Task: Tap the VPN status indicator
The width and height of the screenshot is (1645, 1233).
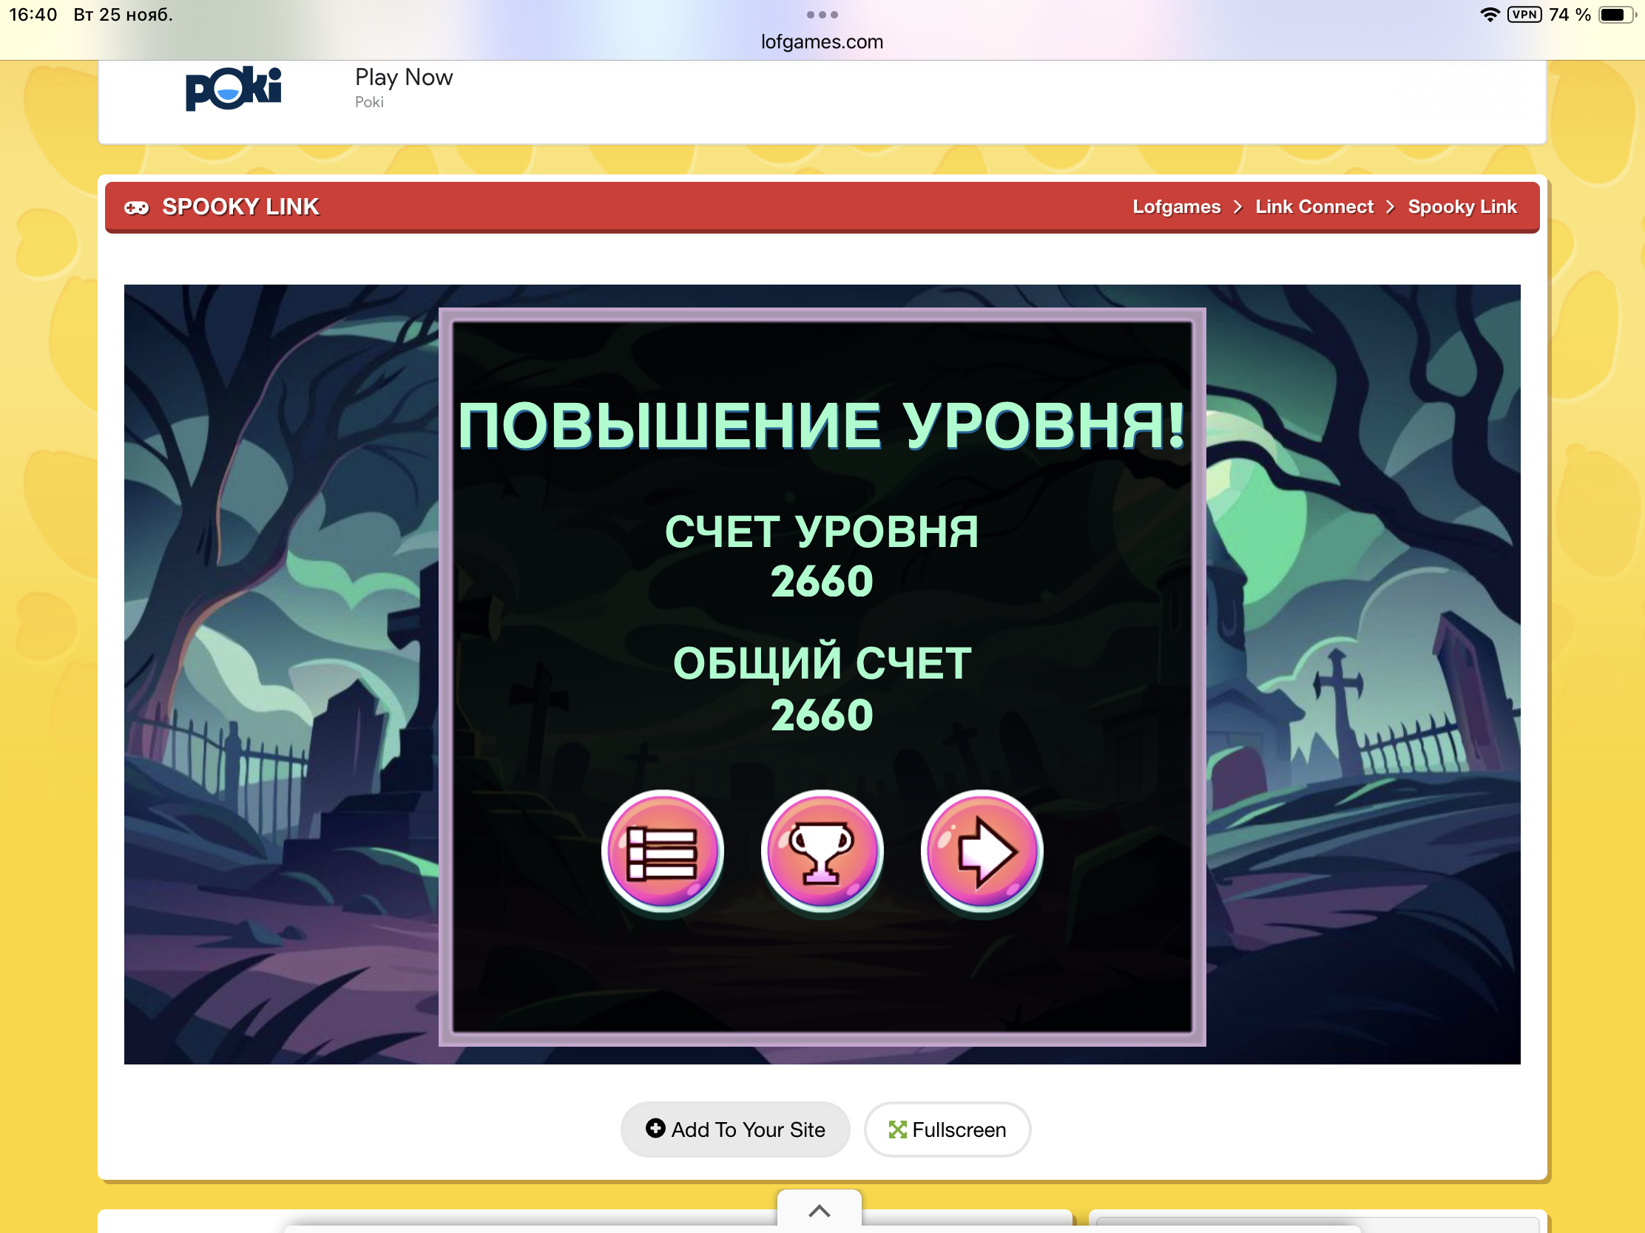Action: [1524, 15]
